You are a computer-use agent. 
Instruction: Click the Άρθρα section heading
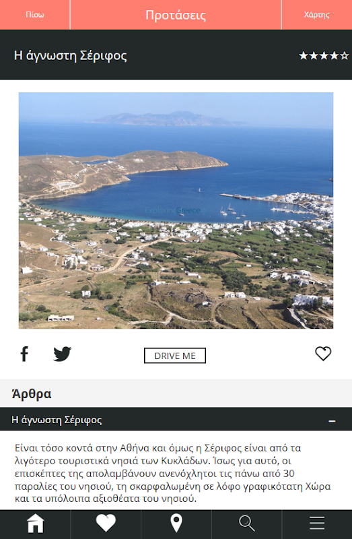32,393
